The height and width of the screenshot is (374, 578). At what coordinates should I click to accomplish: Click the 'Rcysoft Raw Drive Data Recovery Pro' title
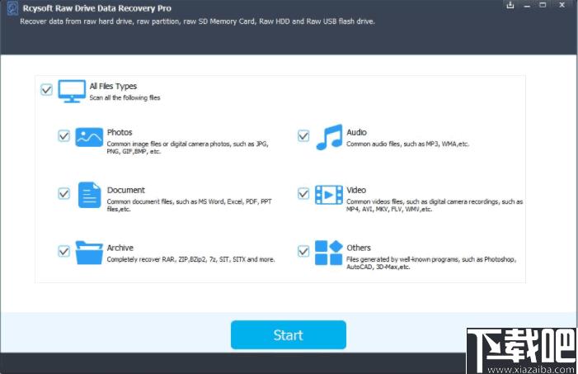[97, 8]
